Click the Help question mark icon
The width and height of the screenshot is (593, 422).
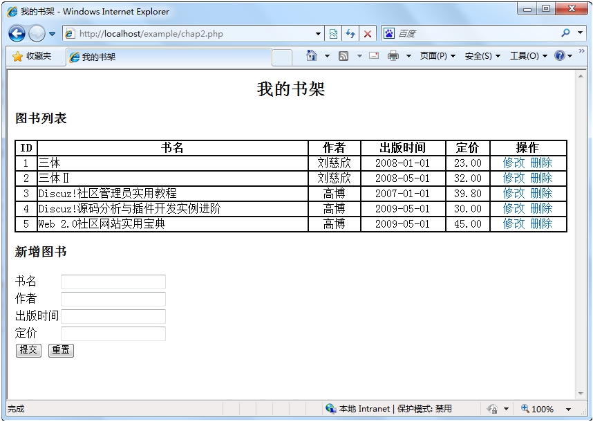click(560, 55)
